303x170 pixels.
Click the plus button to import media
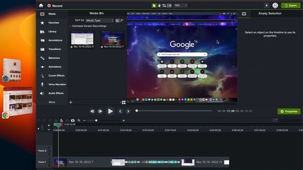71,102
